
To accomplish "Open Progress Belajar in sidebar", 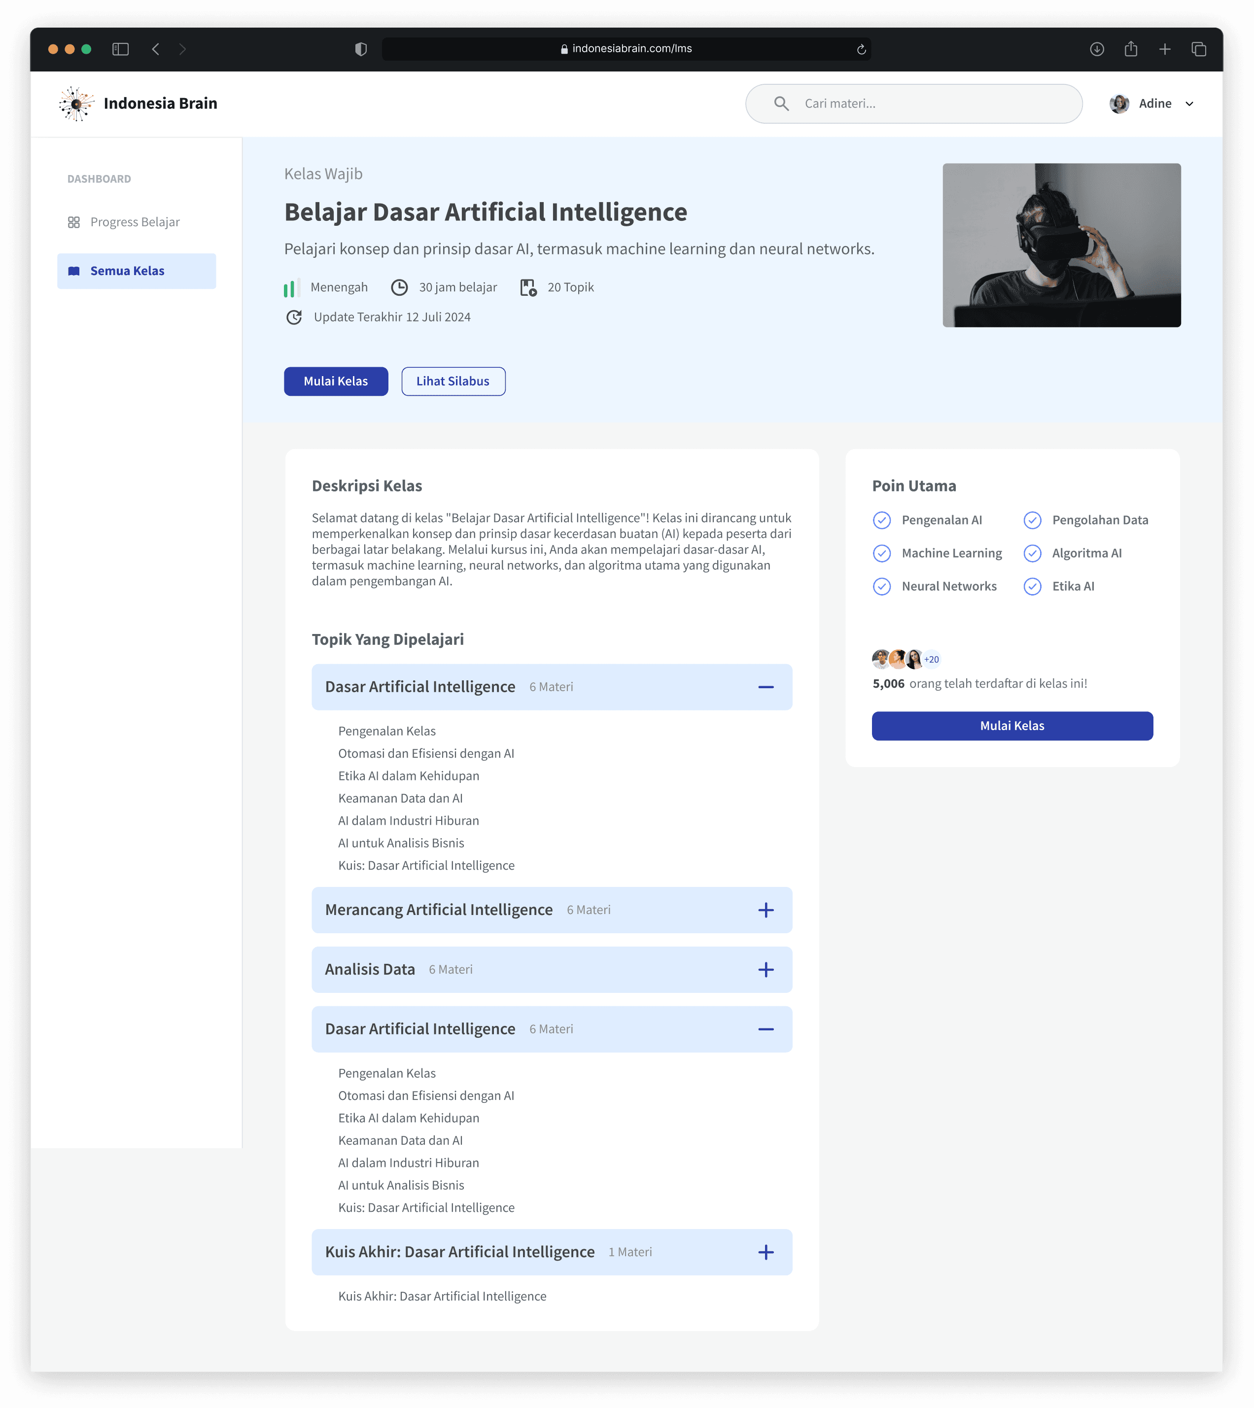I will coord(135,222).
